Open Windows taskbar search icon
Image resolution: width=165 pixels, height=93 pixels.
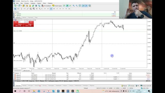click(20, 91)
